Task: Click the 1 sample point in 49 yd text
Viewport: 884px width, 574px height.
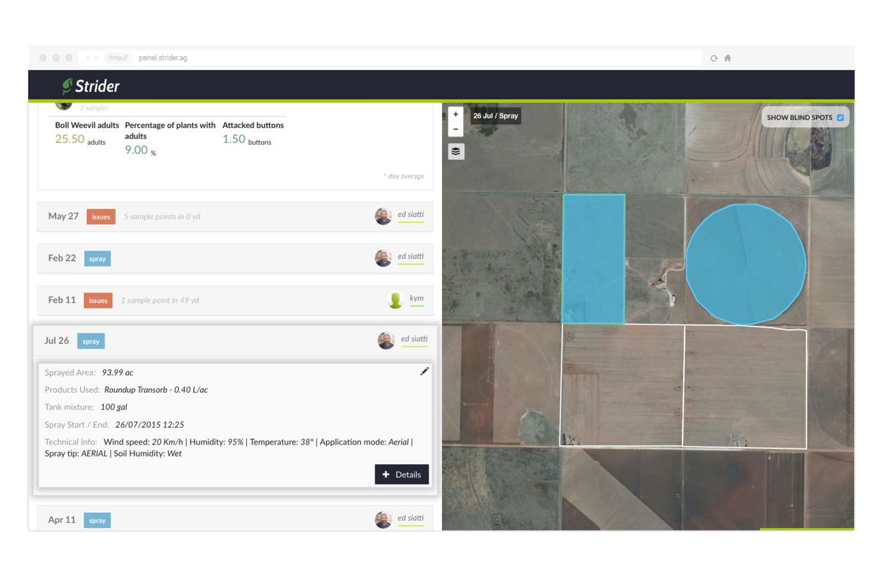Action: [x=160, y=300]
